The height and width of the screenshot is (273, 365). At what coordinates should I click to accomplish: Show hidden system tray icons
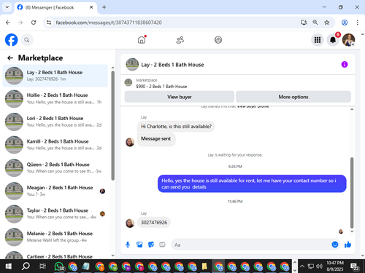[302, 266]
